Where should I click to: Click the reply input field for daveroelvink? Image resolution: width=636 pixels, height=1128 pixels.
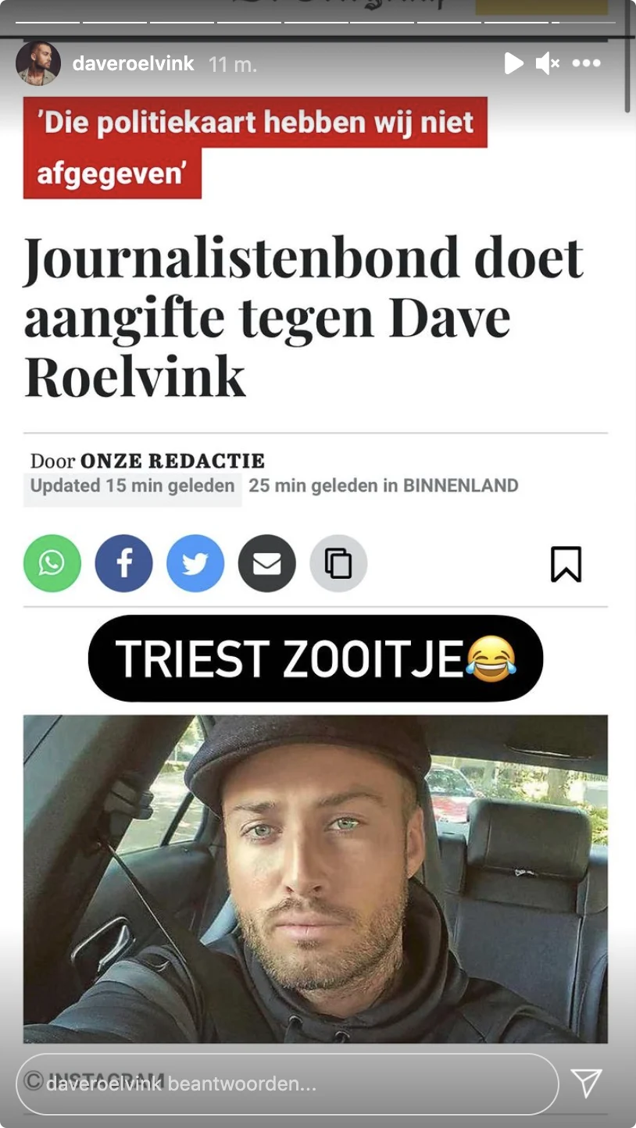288,1084
